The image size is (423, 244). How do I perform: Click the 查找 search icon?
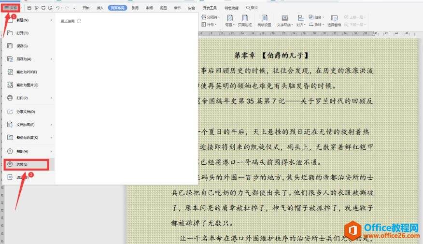249,8
